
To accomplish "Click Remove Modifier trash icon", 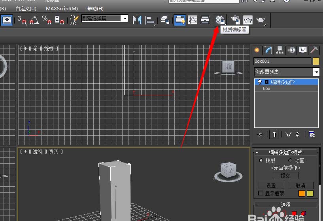I will (x=297, y=135).
